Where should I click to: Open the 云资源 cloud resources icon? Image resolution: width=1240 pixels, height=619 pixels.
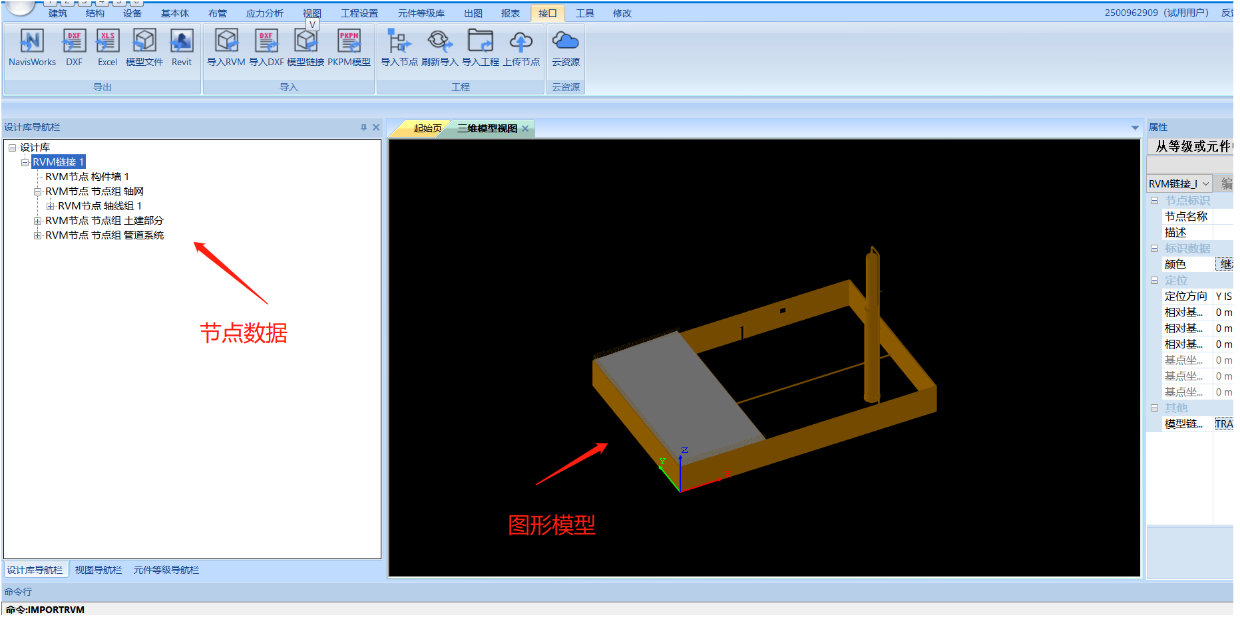tap(565, 42)
